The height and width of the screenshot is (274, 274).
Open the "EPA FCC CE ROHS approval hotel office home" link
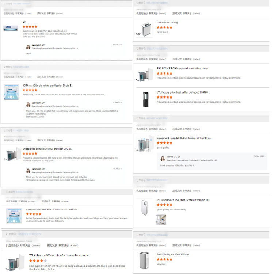click(183, 68)
